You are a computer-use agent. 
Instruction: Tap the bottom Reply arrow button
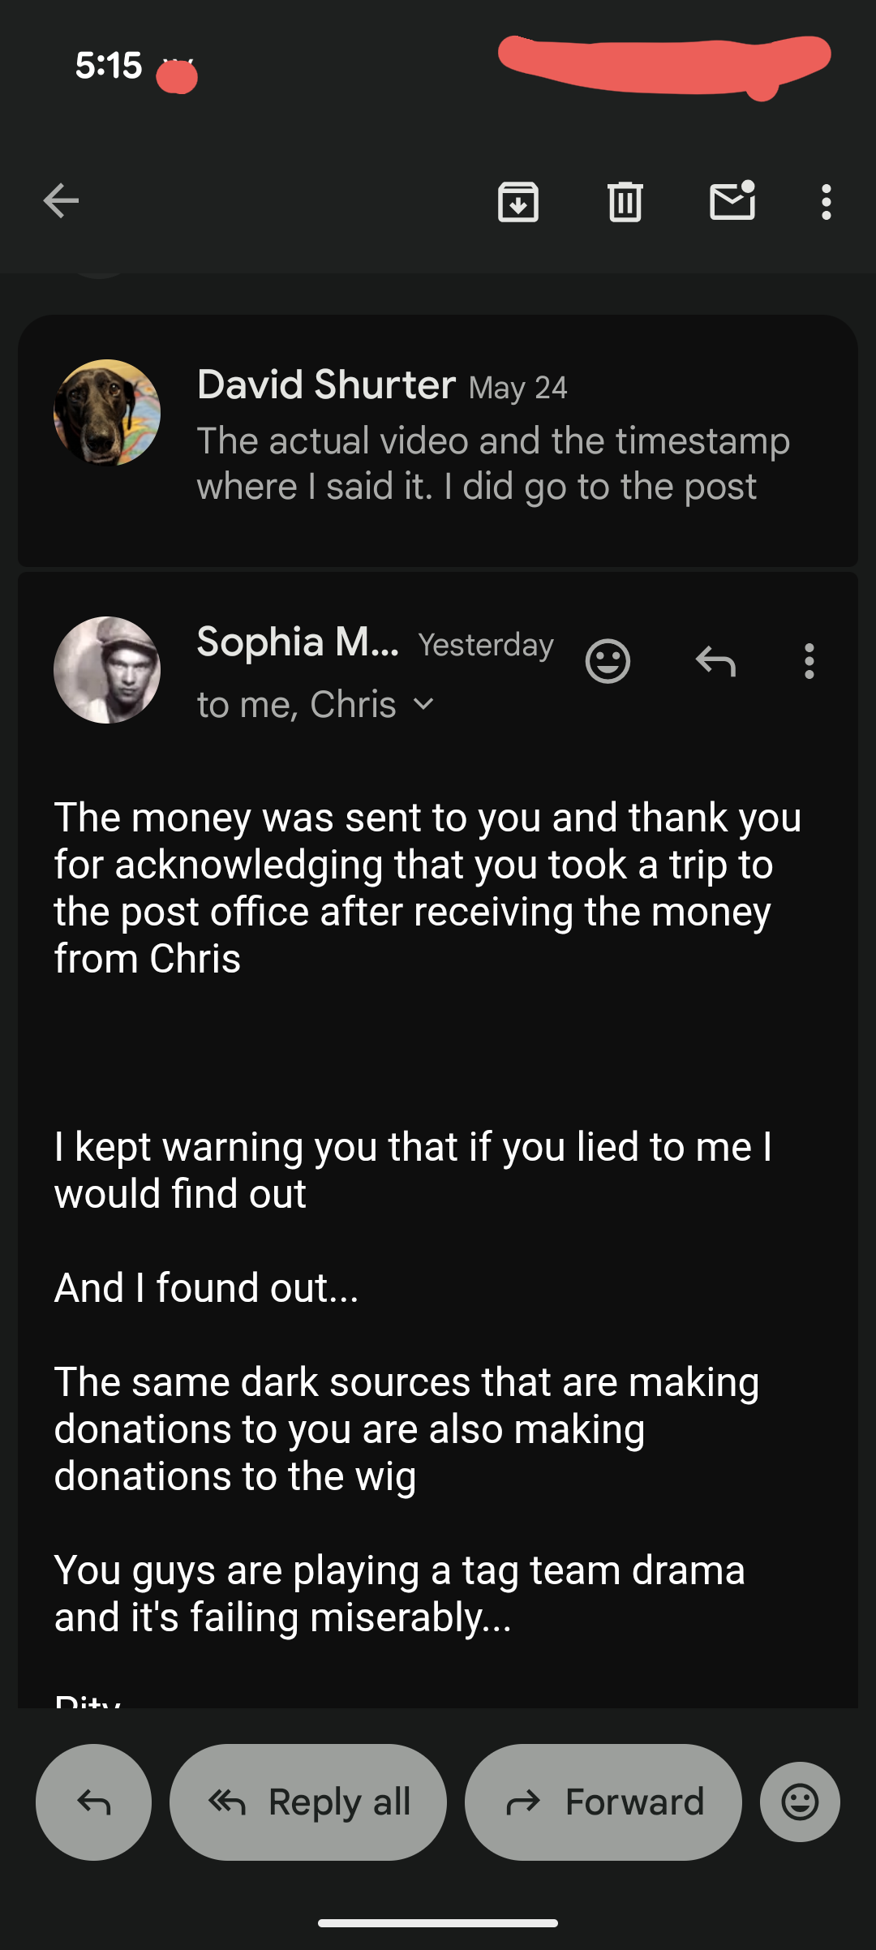(x=93, y=1802)
